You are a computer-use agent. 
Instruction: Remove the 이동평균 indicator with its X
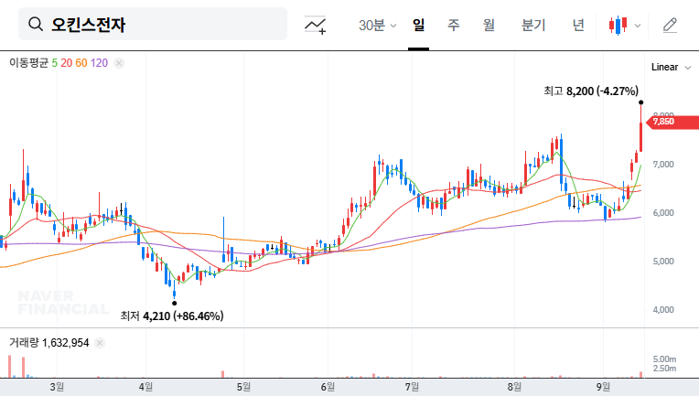pos(119,63)
